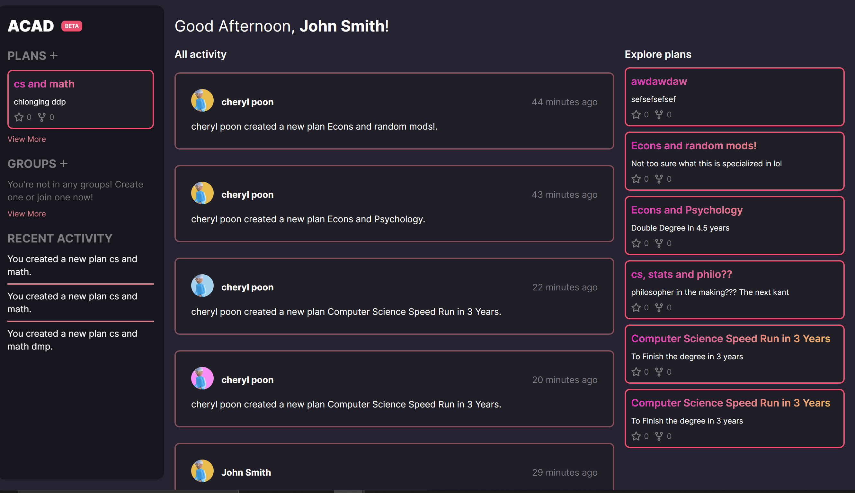Screen dimensions: 855x493
Task: Click the plus icon next to GROUPS
Action: pos(64,164)
